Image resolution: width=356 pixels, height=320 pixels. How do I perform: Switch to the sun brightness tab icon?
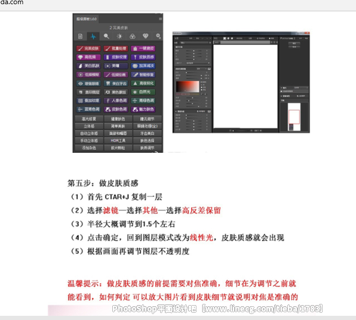pyautogui.click(x=119, y=36)
